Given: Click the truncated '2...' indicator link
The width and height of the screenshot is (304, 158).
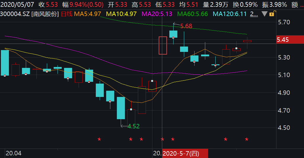Looking at the screenshot, I should coord(254,14).
